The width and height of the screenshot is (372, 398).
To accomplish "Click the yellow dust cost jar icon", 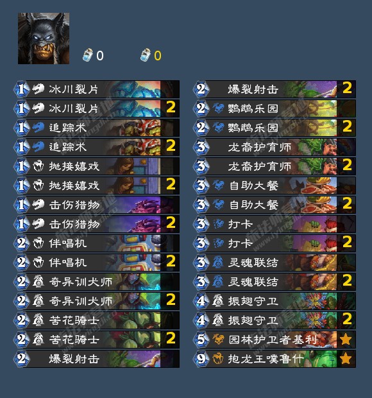I will click(x=146, y=55).
